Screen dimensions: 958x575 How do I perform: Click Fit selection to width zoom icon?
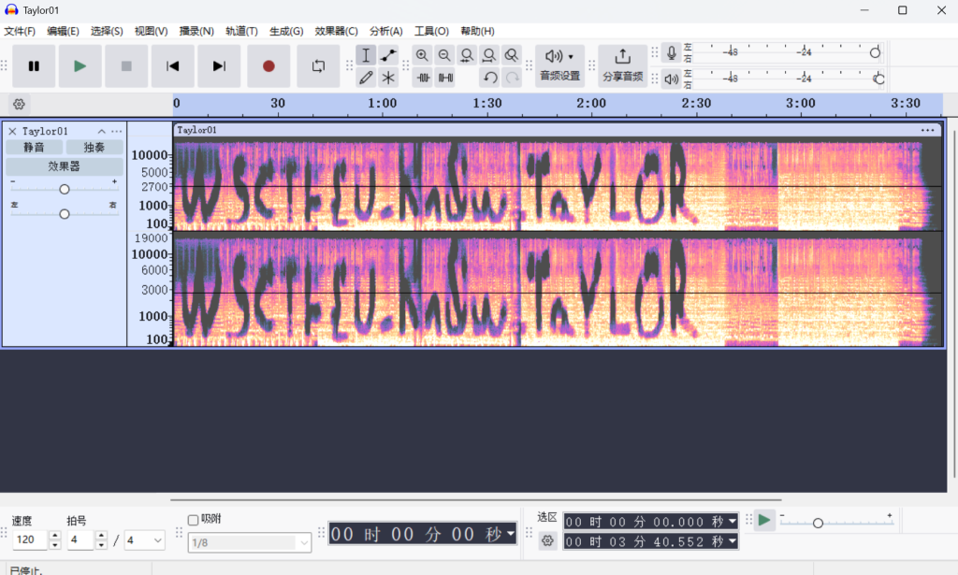467,55
